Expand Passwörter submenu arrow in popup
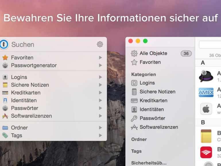This screenshot has width=221, height=166. tap(100, 108)
